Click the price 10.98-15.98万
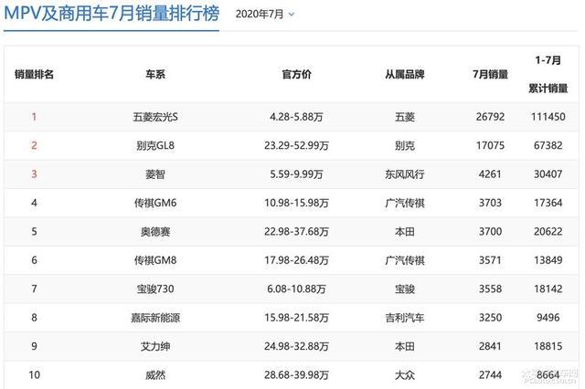The image size is (585, 389). (296, 203)
